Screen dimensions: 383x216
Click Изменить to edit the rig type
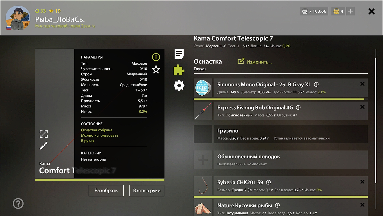255,62
